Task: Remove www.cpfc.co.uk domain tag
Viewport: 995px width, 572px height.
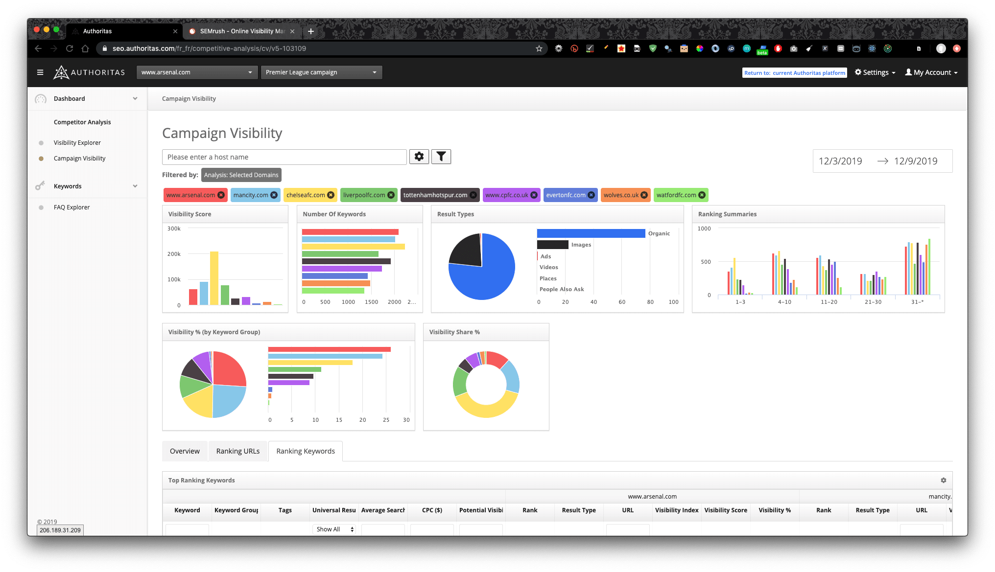Action: (x=534, y=195)
